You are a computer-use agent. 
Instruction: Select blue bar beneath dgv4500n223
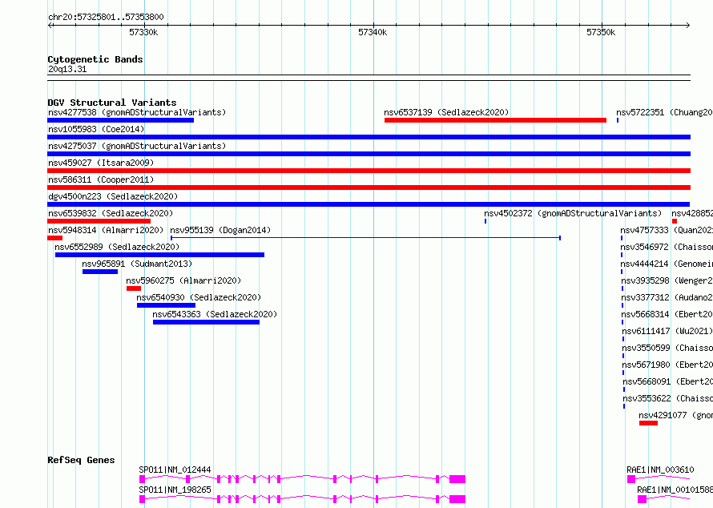(369, 204)
